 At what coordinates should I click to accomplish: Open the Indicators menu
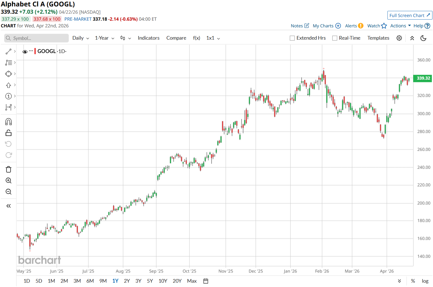[148, 38]
